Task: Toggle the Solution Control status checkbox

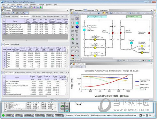Action: [13, 115]
